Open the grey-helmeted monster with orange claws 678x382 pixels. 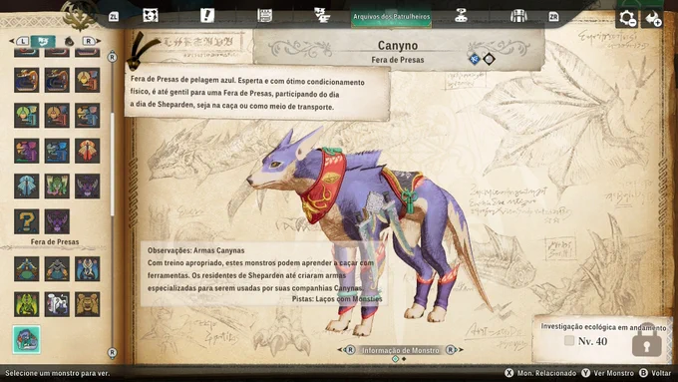[x=57, y=268]
